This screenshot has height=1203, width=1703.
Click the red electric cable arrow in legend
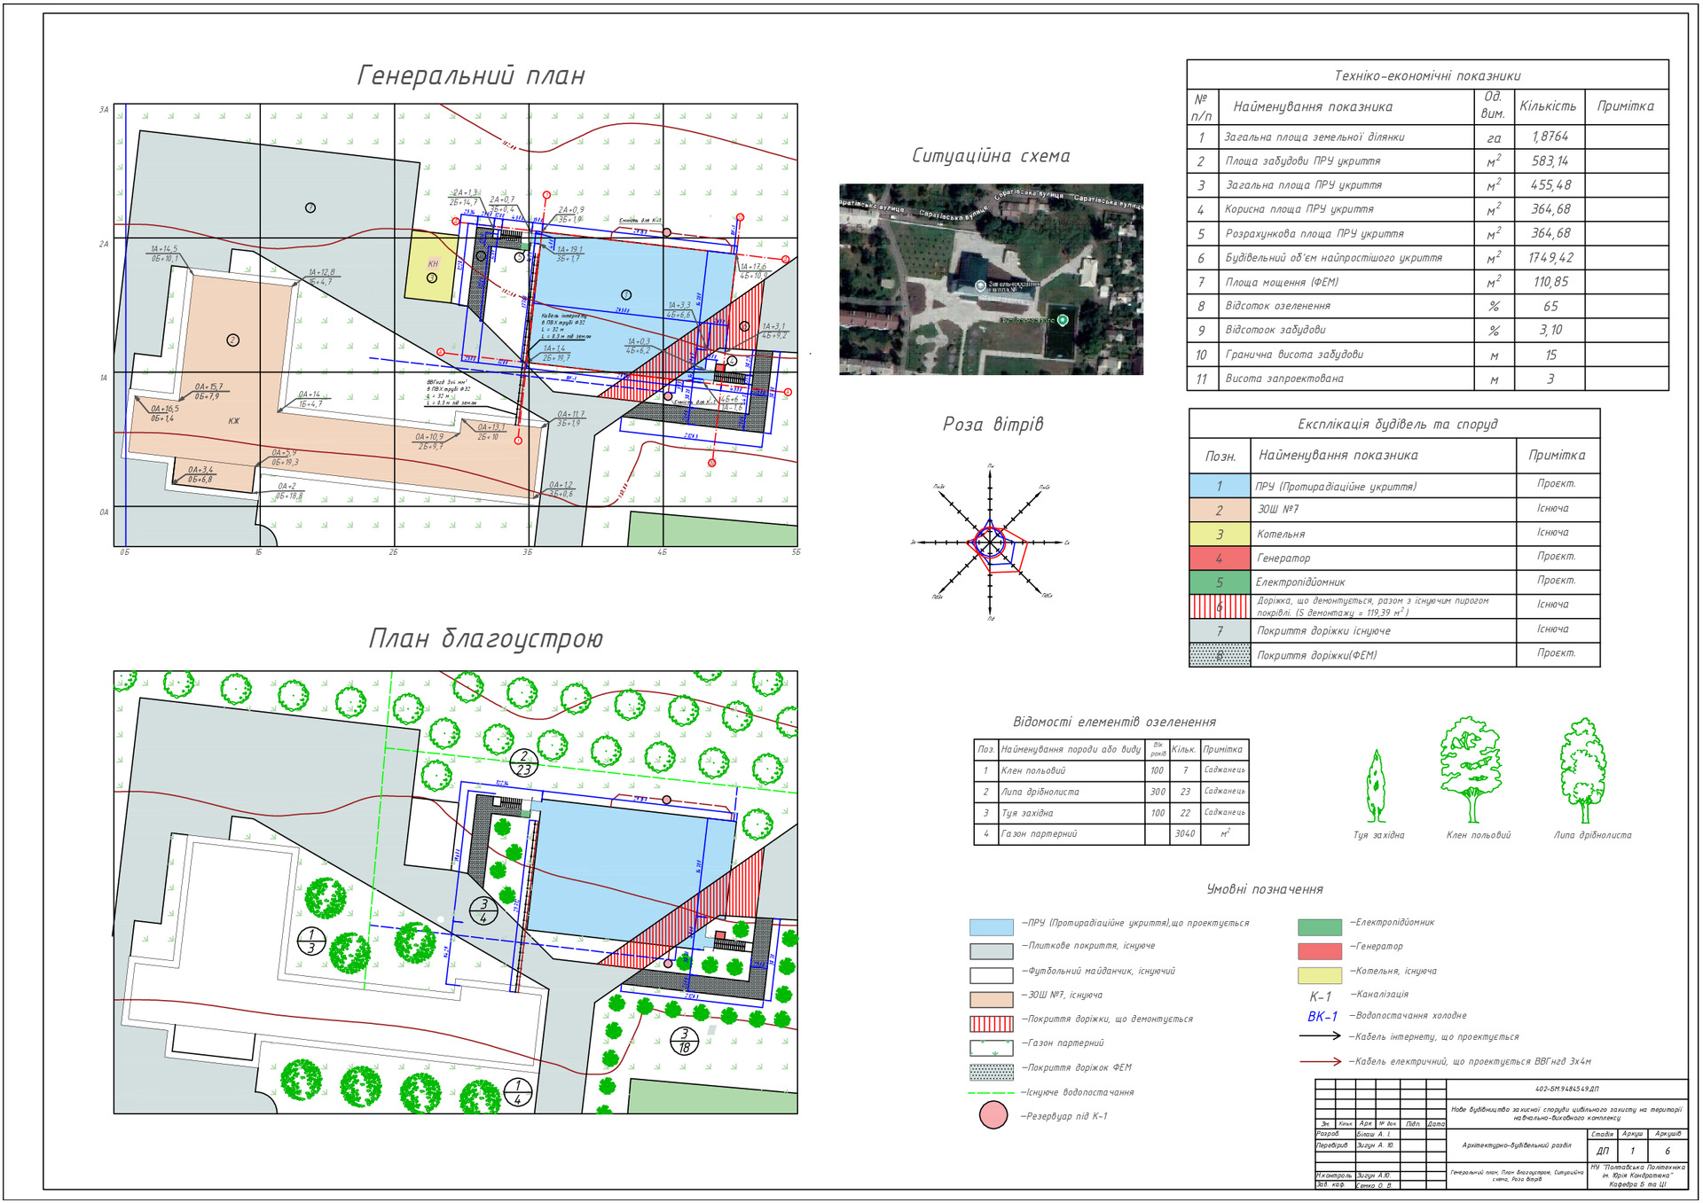[1320, 1060]
